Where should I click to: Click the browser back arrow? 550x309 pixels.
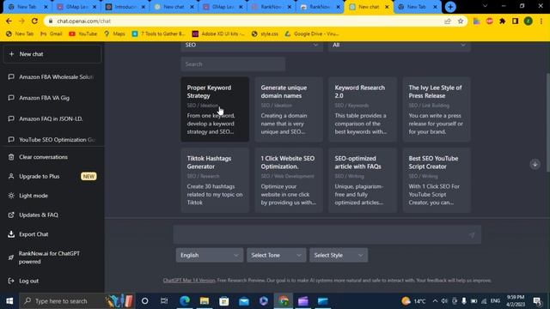[x=9, y=21]
